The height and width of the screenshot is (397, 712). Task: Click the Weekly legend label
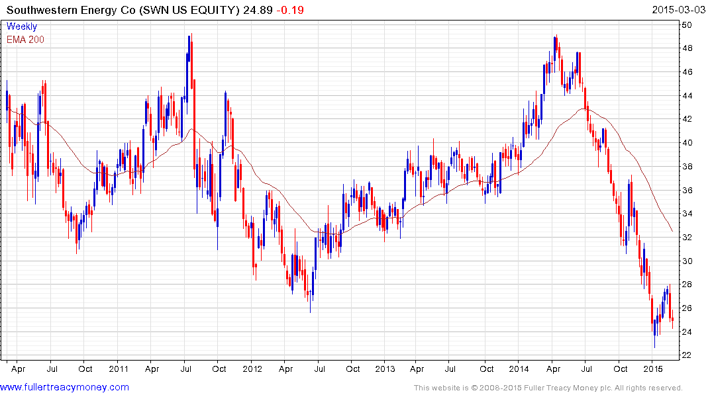click(x=22, y=26)
